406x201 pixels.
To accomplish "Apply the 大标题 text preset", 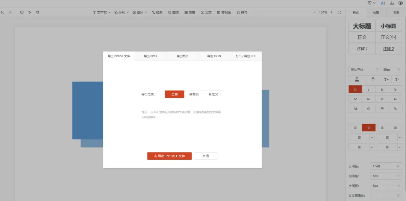I will click(x=362, y=26).
